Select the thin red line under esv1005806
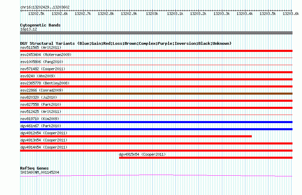The image size is (302, 195). (156, 65)
